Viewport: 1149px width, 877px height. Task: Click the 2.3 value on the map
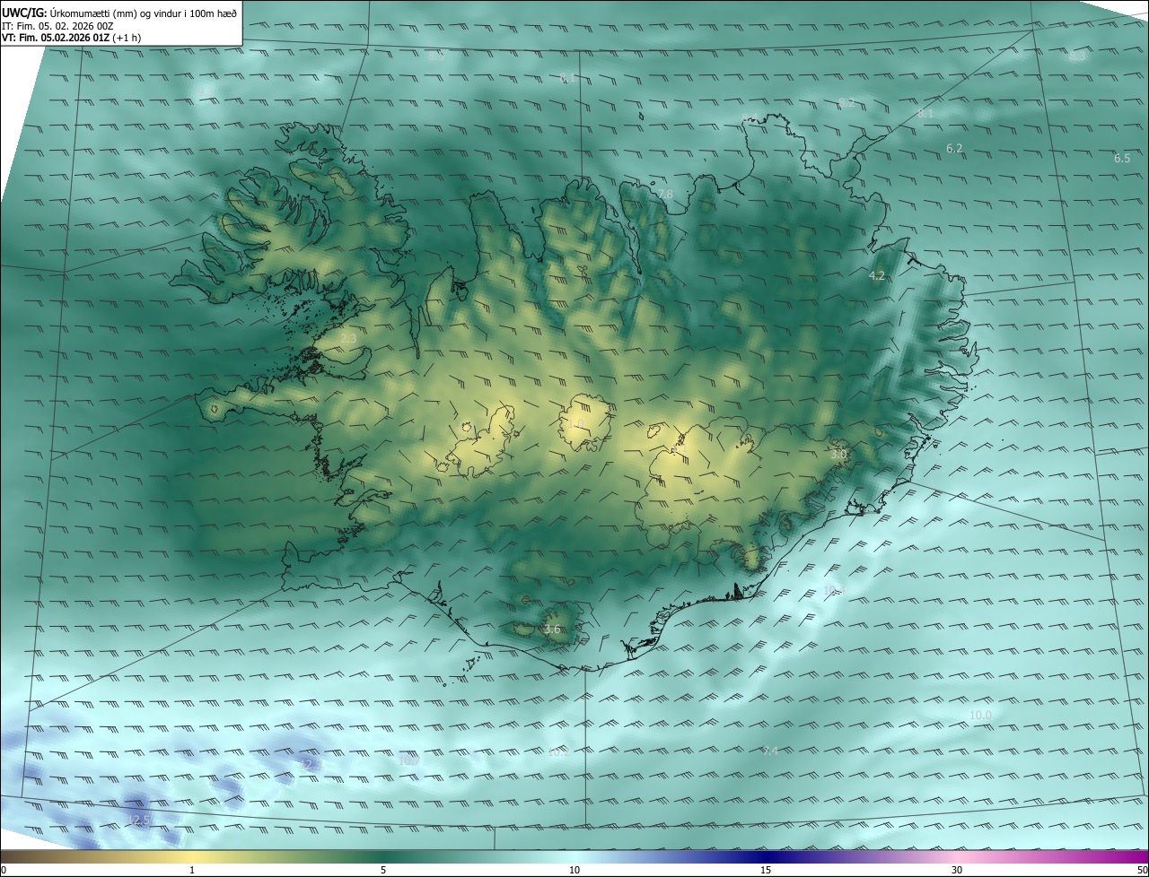pos(348,338)
